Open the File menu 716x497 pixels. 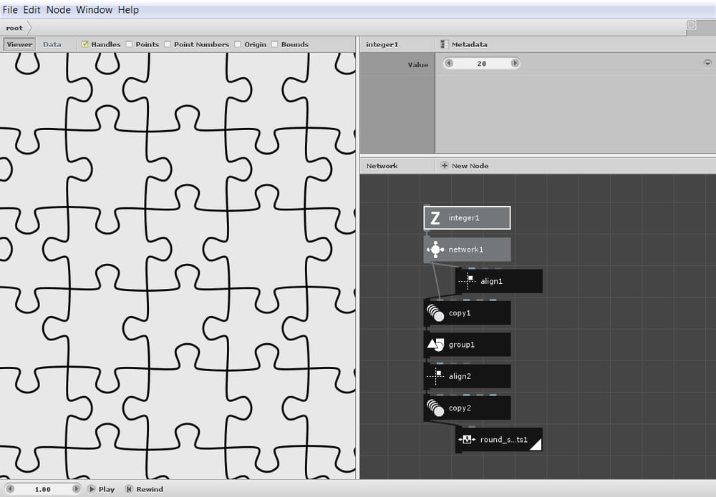pos(10,9)
